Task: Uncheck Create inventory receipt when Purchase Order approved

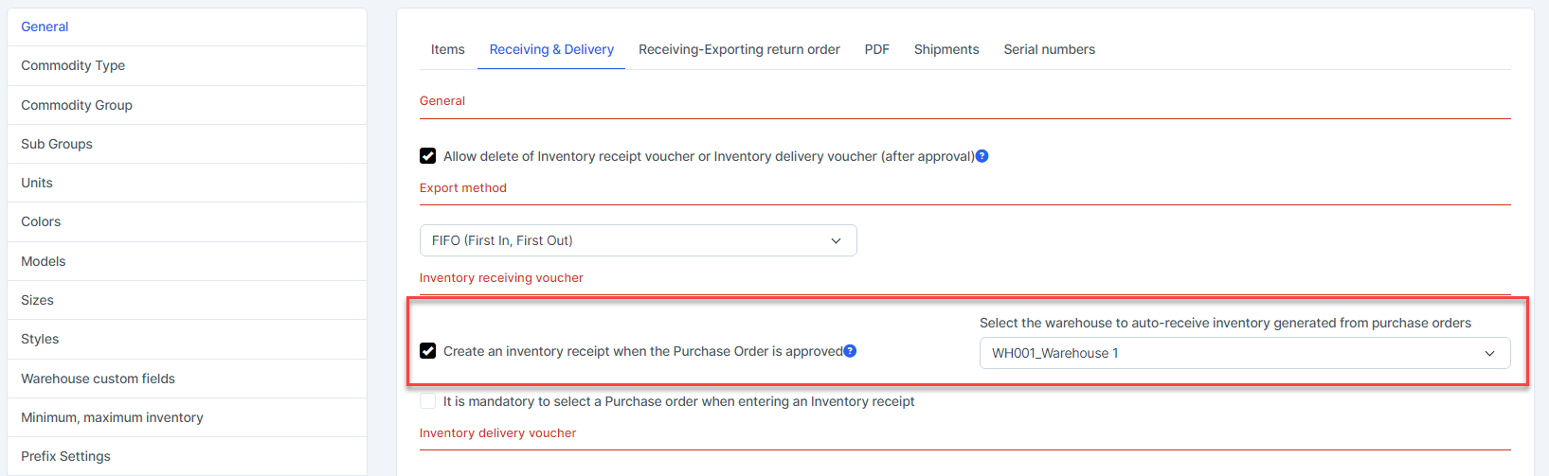Action: pos(428,351)
